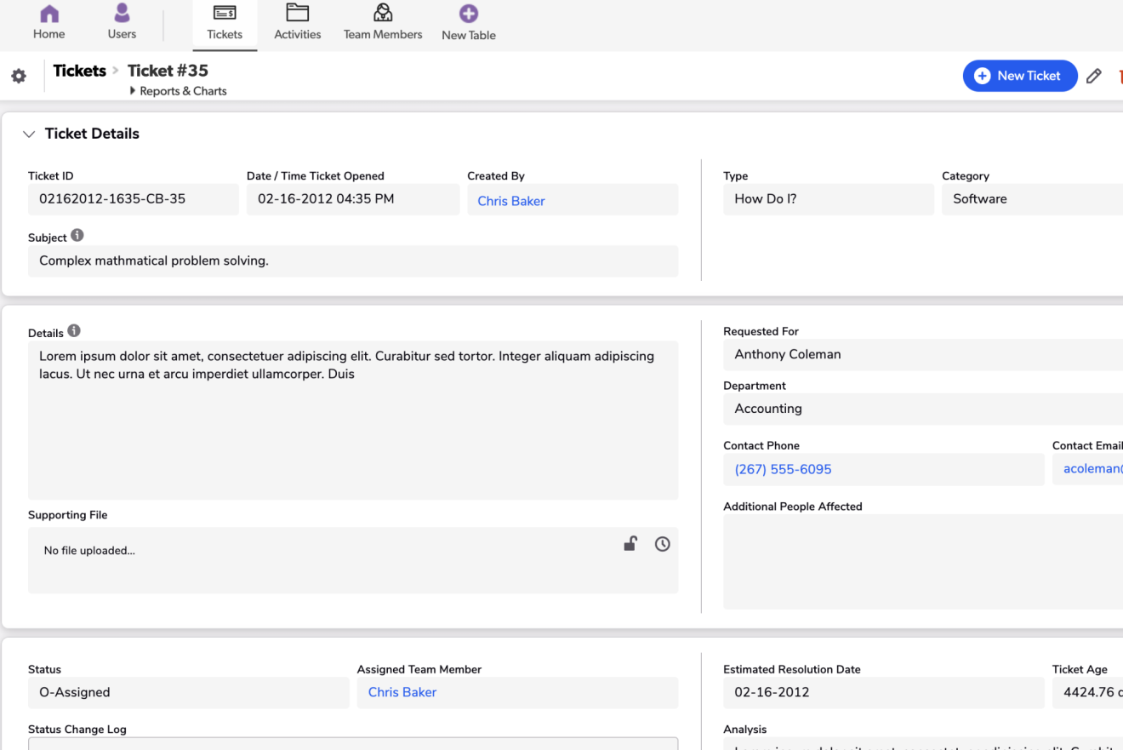
Task: Click the info icon beside Subject
Action: [77, 236]
